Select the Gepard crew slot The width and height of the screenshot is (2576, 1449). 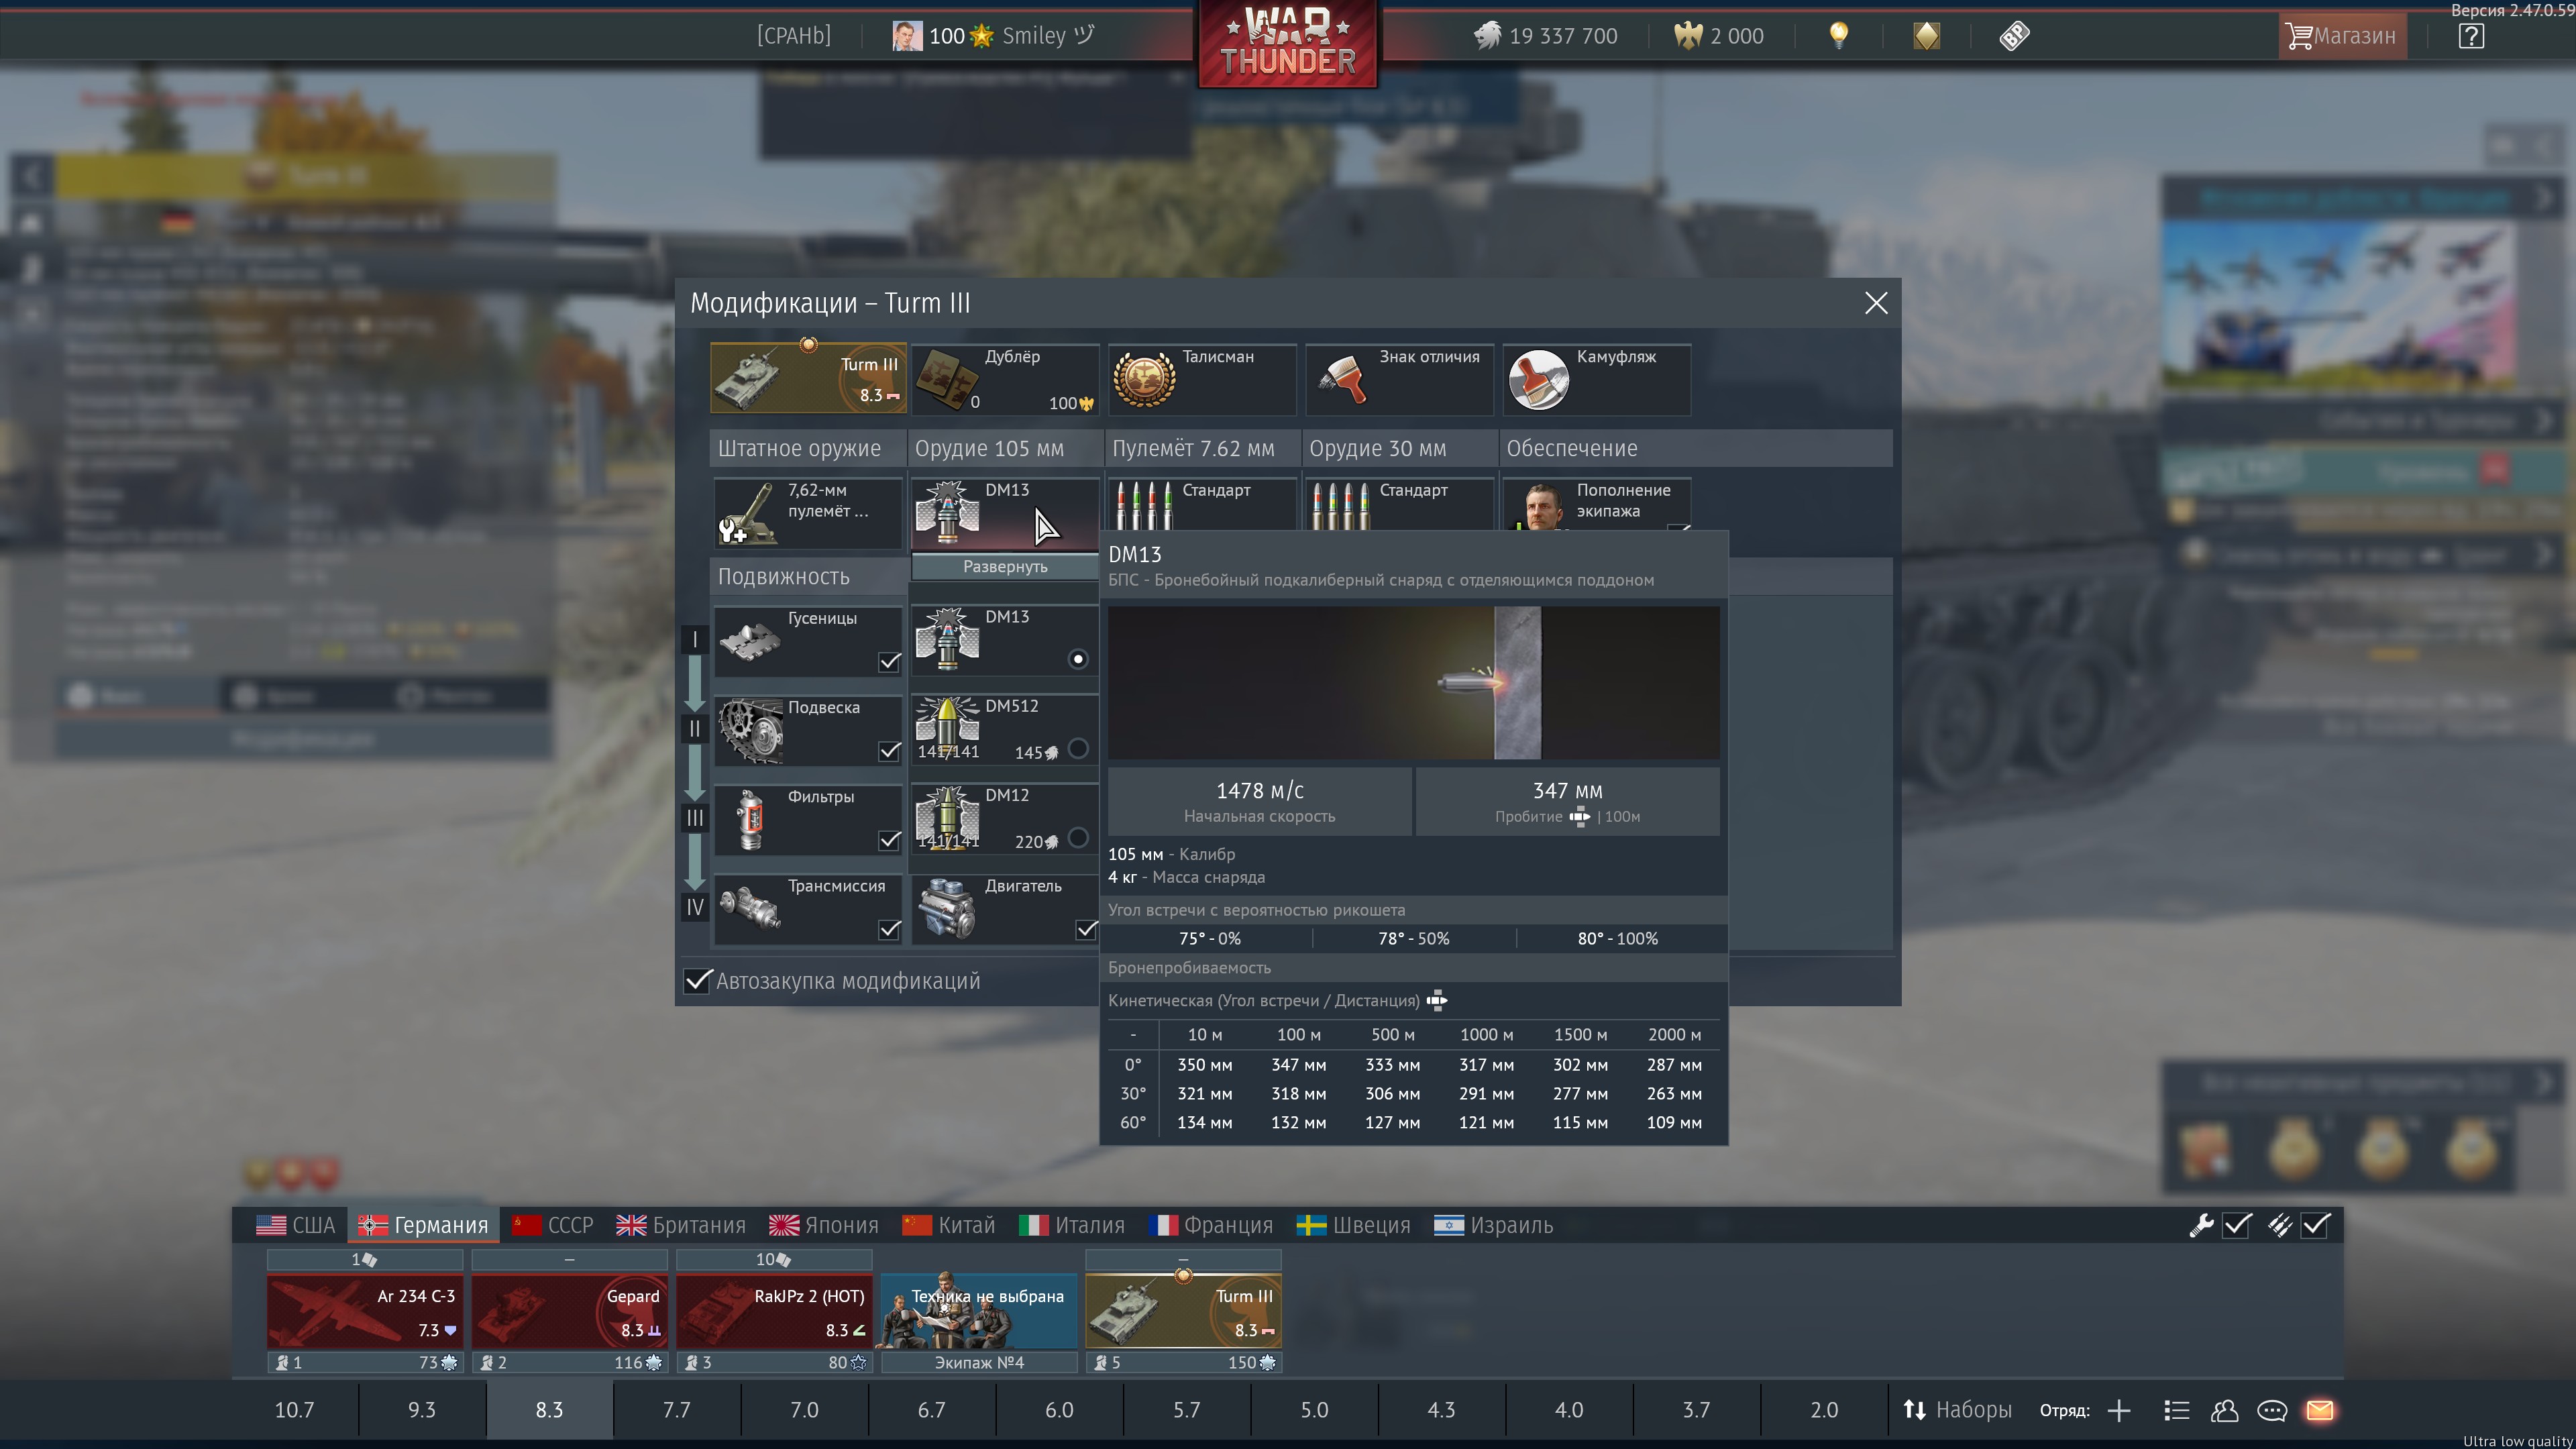[570, 1311]
